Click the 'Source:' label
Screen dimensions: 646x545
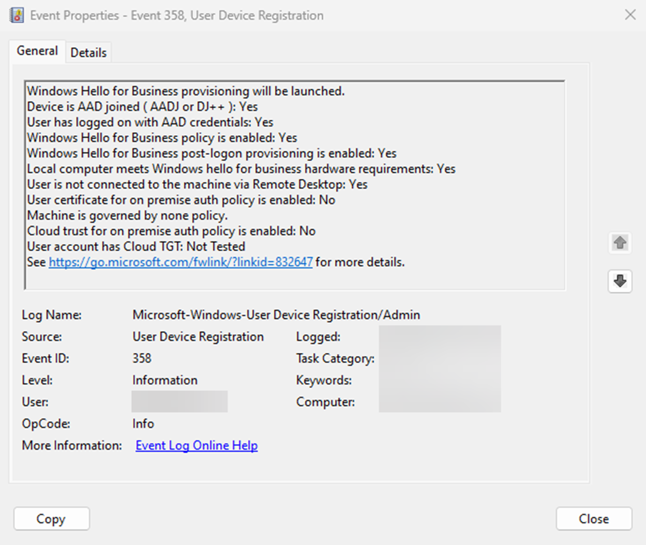(42, 337)
